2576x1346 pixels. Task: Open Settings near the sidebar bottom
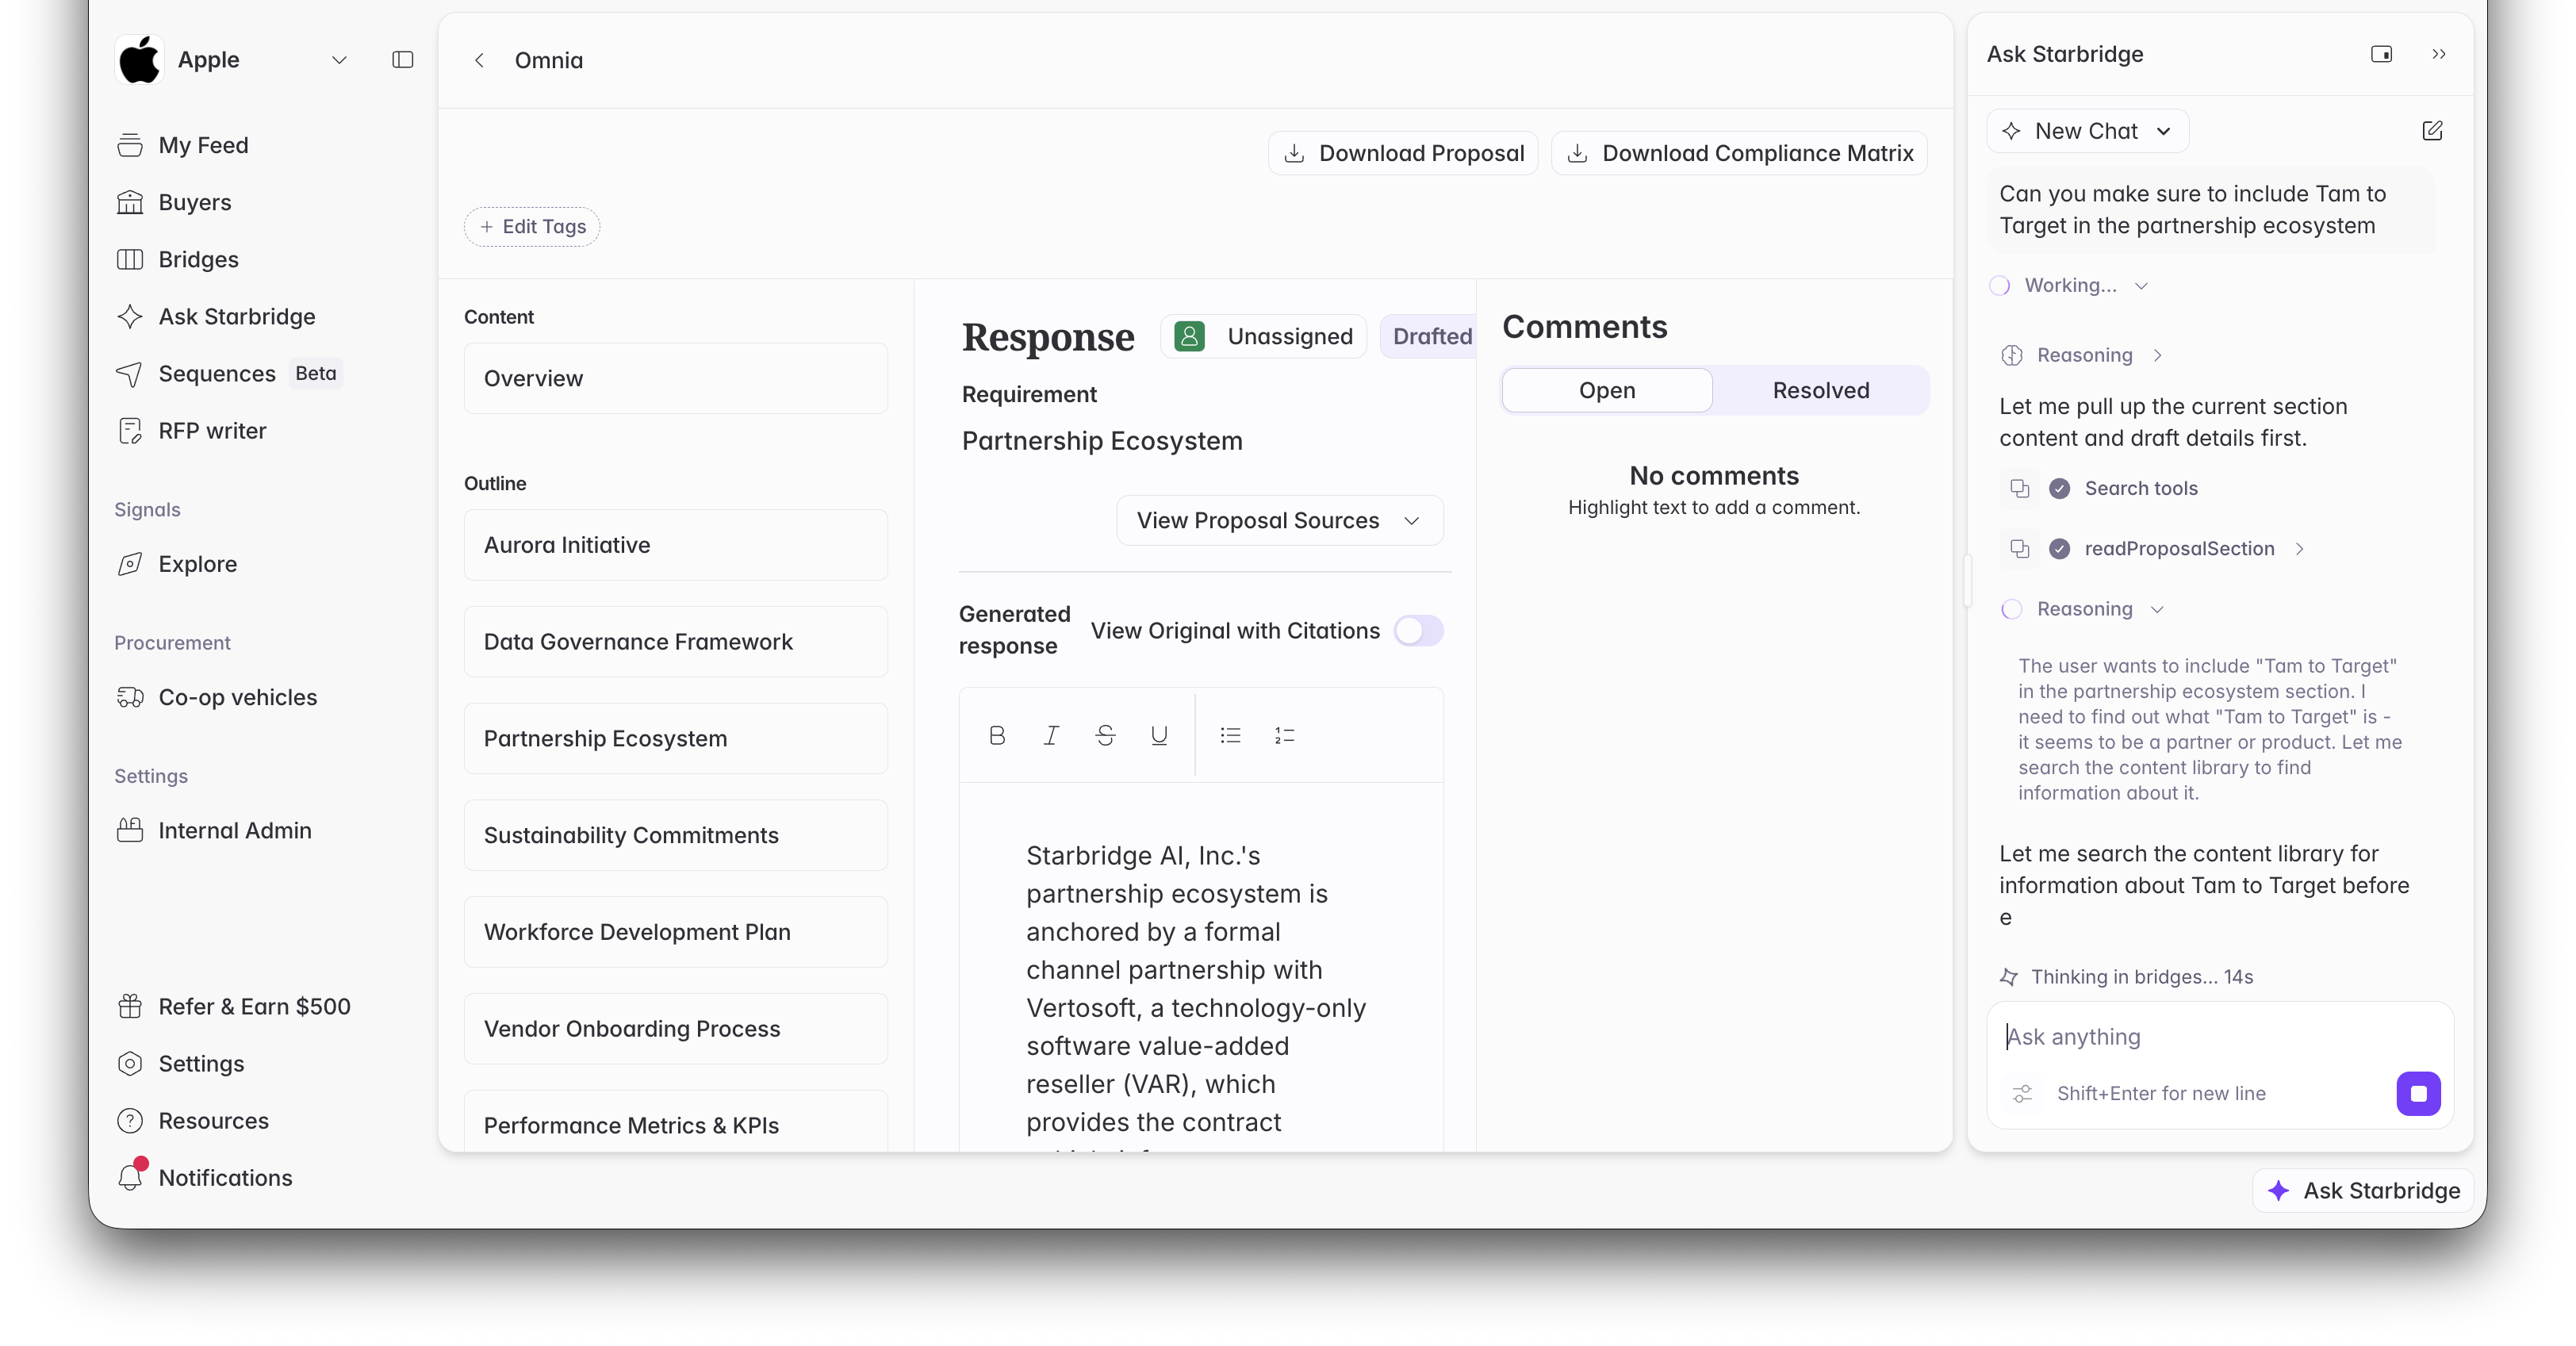201,1063
